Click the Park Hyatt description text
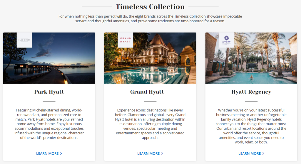The image size is (301, 164). pos(49,124)
